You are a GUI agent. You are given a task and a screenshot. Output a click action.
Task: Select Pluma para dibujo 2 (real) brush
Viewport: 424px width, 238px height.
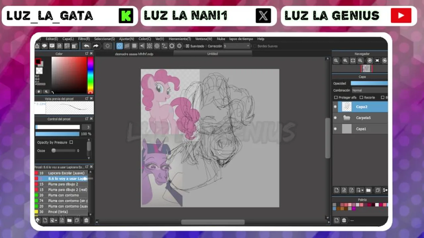tap(61, 190)
